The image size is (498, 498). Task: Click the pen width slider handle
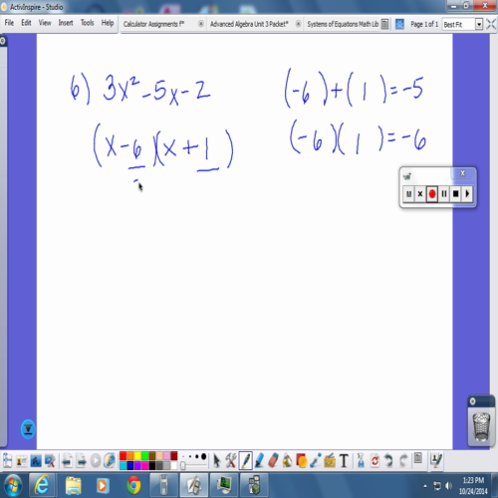point(183,465)
